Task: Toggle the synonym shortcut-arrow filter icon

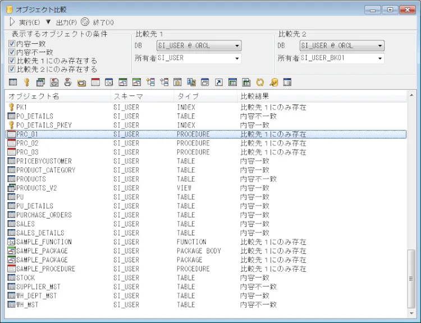Action: [x=219, y=82]
